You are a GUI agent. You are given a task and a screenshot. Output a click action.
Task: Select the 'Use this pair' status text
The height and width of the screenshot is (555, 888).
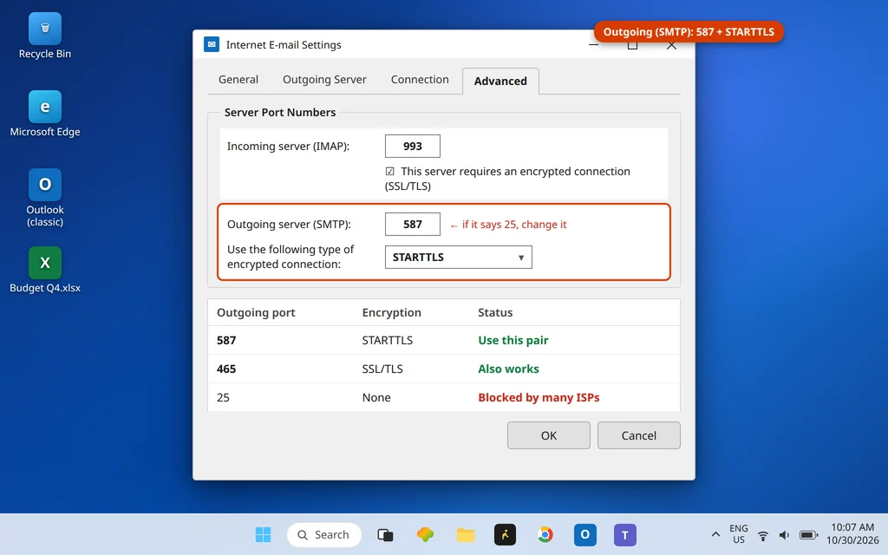[x=513, y=340]
